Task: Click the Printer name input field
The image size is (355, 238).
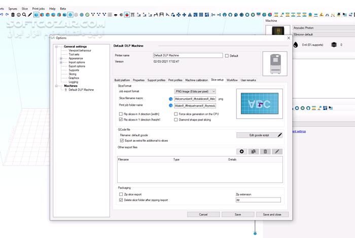Action: 188,55
